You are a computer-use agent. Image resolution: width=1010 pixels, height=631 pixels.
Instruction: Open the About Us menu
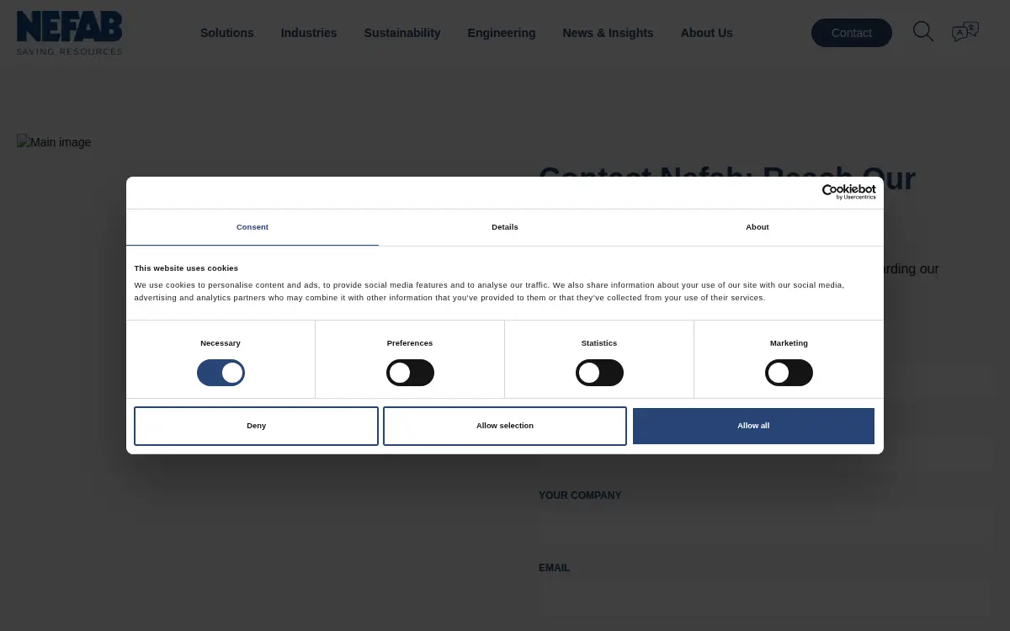(707, 33)
